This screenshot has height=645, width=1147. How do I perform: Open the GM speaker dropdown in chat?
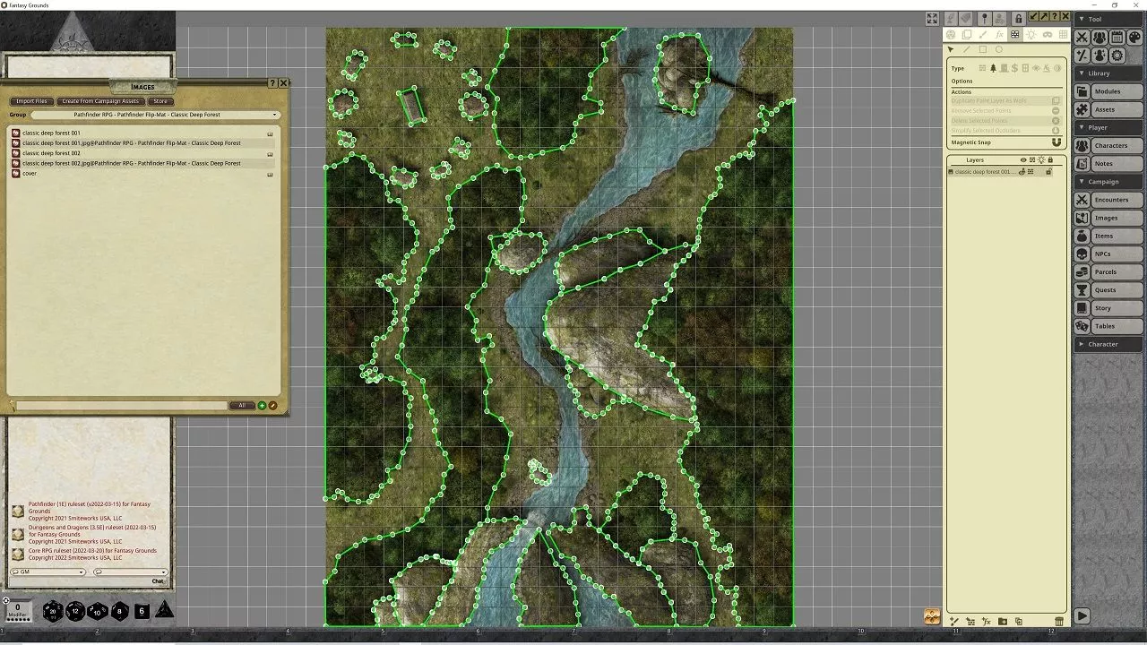47,572
